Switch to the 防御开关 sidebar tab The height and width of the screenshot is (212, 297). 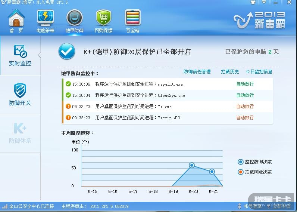(20, 95)
